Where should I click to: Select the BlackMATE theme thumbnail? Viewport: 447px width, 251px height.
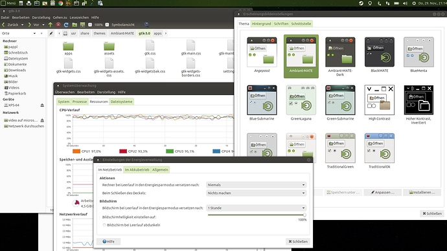(380, 52)
